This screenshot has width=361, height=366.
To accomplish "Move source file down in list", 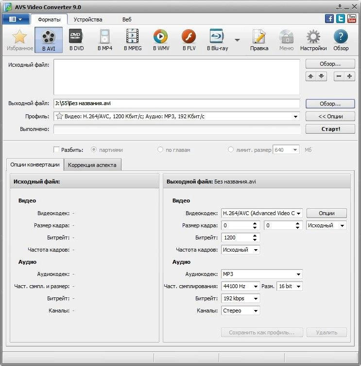I will [321, 76].
